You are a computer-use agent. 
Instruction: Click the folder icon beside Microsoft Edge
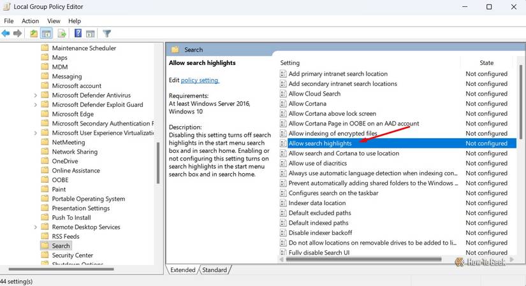tap(45, 113)
